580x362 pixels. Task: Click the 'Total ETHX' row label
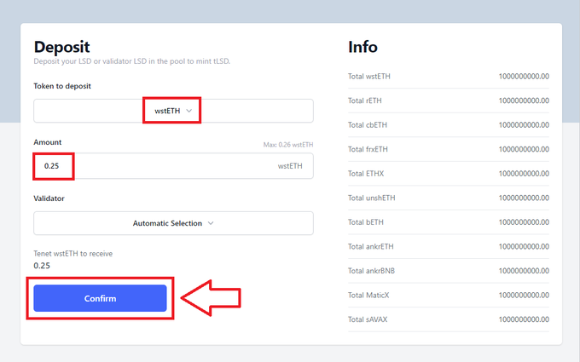(x=366, y=174)
